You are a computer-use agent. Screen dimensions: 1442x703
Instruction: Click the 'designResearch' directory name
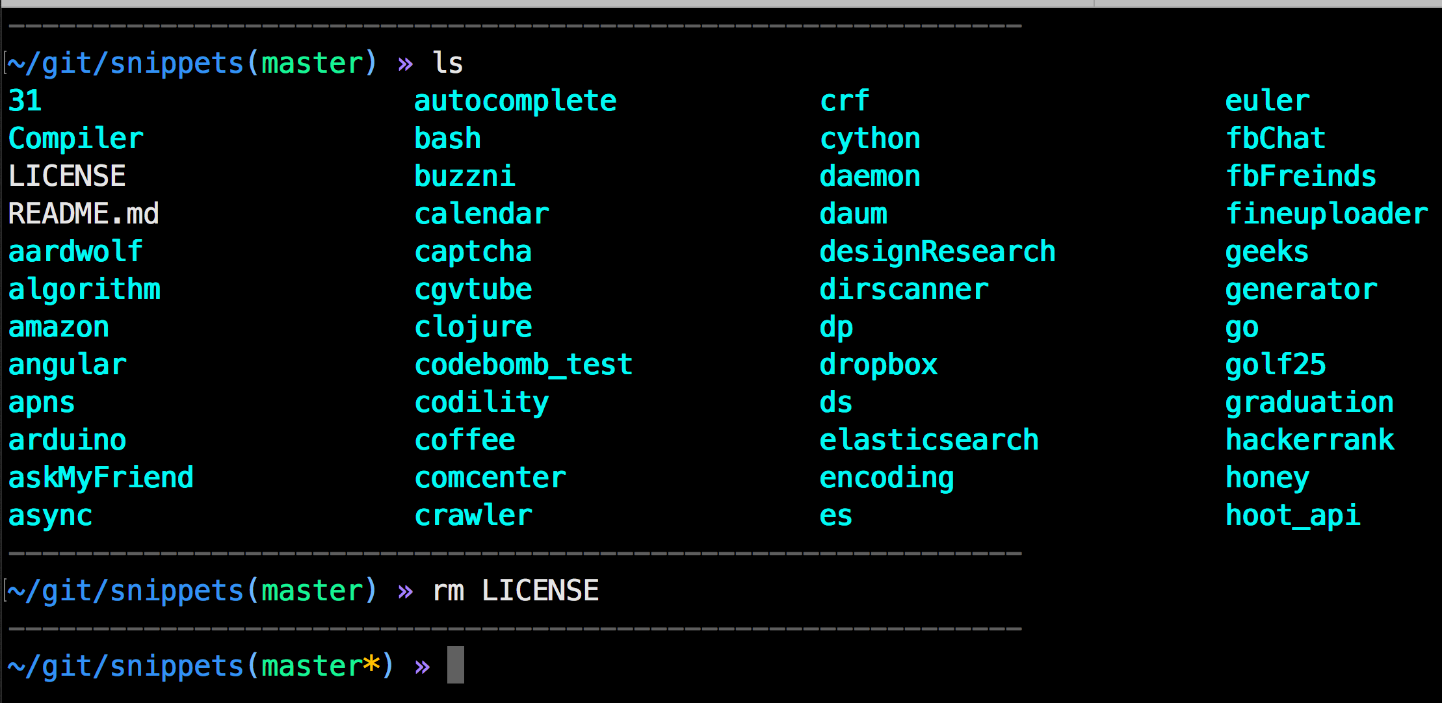click(x=937, y=251)
